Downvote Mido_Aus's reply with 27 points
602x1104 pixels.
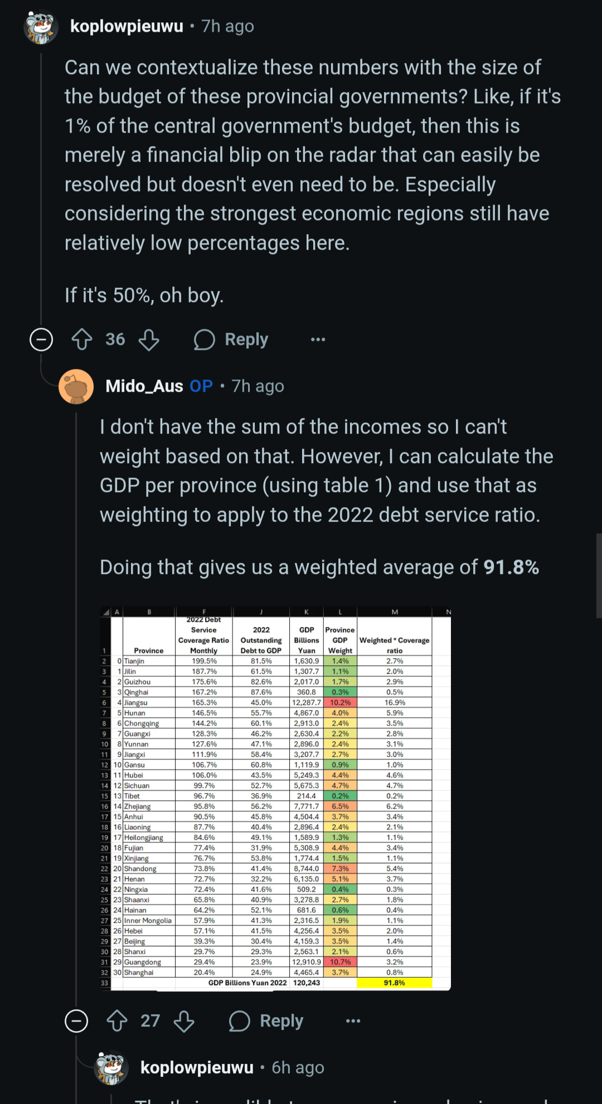184,1021
